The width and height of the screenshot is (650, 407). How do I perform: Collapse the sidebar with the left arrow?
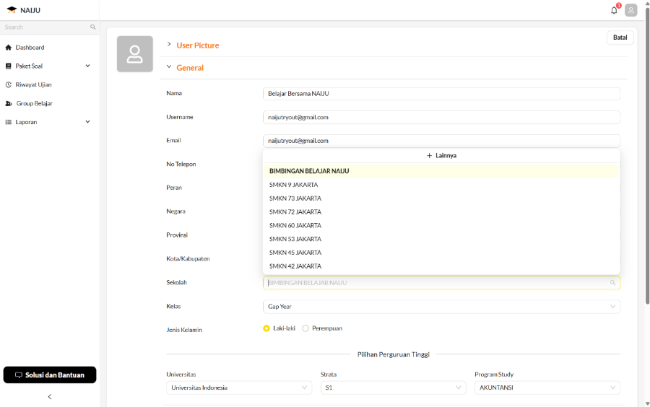pyautogui.click(x=50, y=397)
